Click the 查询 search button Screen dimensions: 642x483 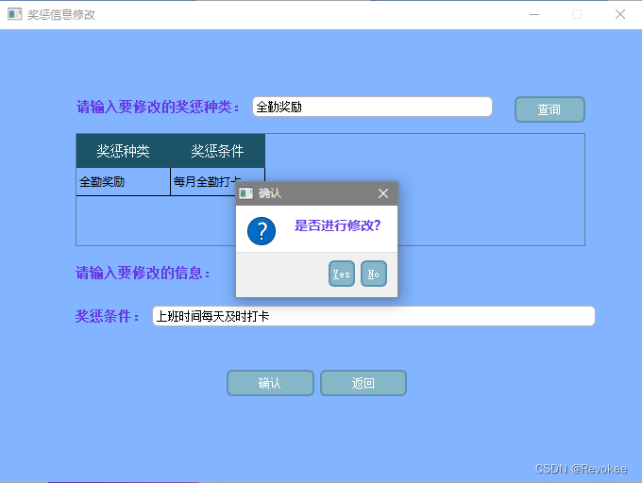[549, 109]
